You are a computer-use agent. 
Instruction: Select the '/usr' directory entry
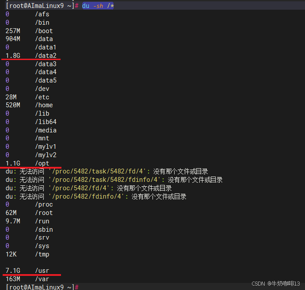coord(42,271)
